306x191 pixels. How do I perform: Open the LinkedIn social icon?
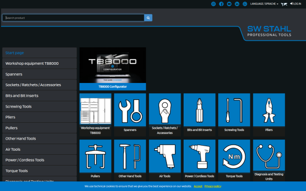pyautogui.click(x=237, y=4)
